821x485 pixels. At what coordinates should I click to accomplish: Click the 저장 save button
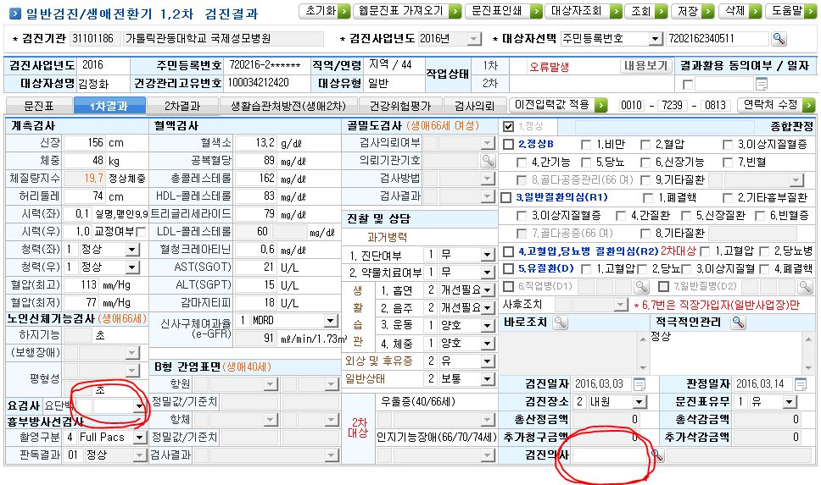692,11
